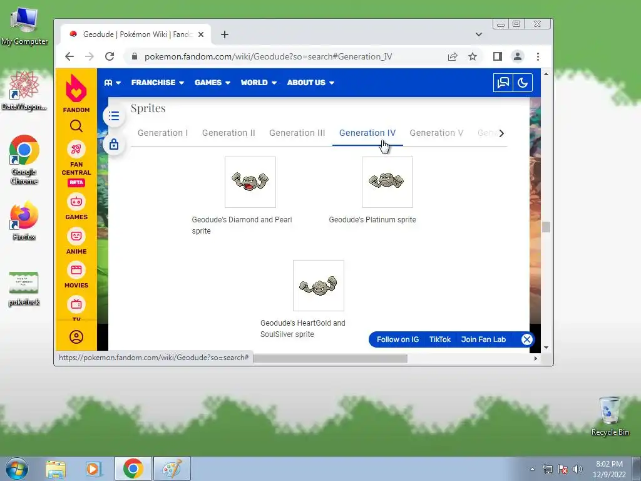
Task: Expand the GAMES navigation menu
Action: point(212,83)
